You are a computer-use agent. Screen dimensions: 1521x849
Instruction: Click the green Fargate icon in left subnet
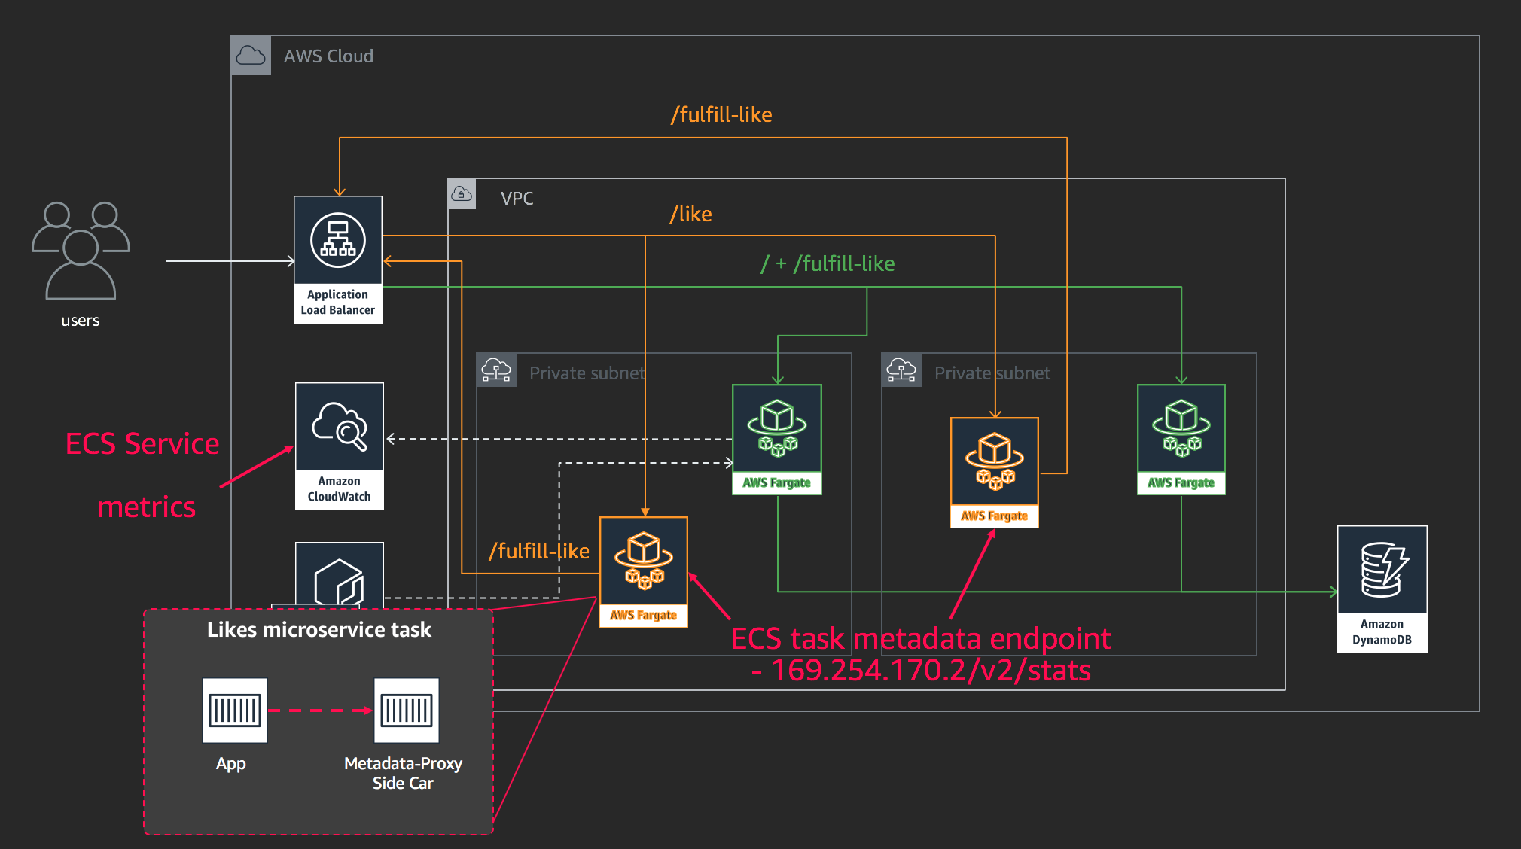pos(777,428)
